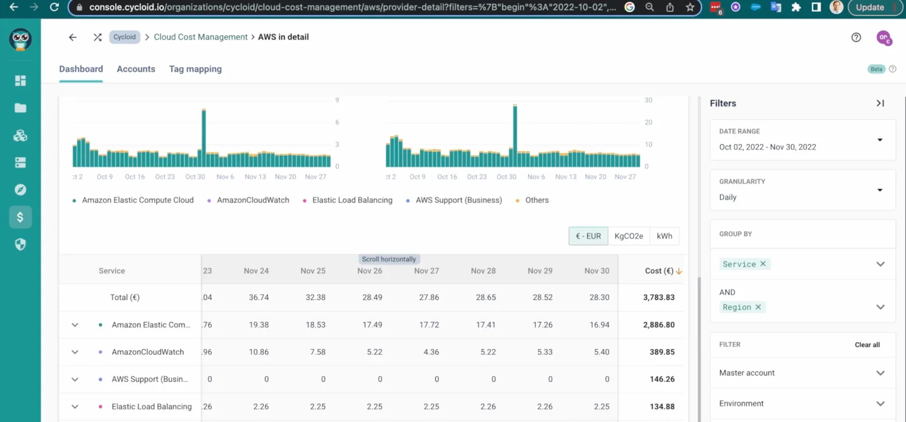This screenshot has width=906, height=422.
Task: Open the compass icon in sidebar
Action: [20, 190]
